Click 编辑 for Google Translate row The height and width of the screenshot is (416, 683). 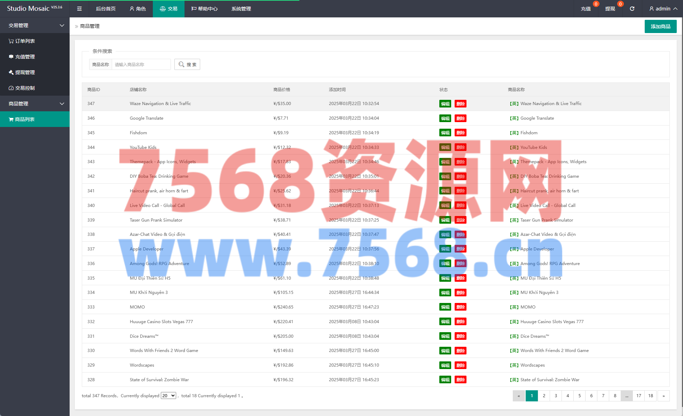(x=445, y=118)
